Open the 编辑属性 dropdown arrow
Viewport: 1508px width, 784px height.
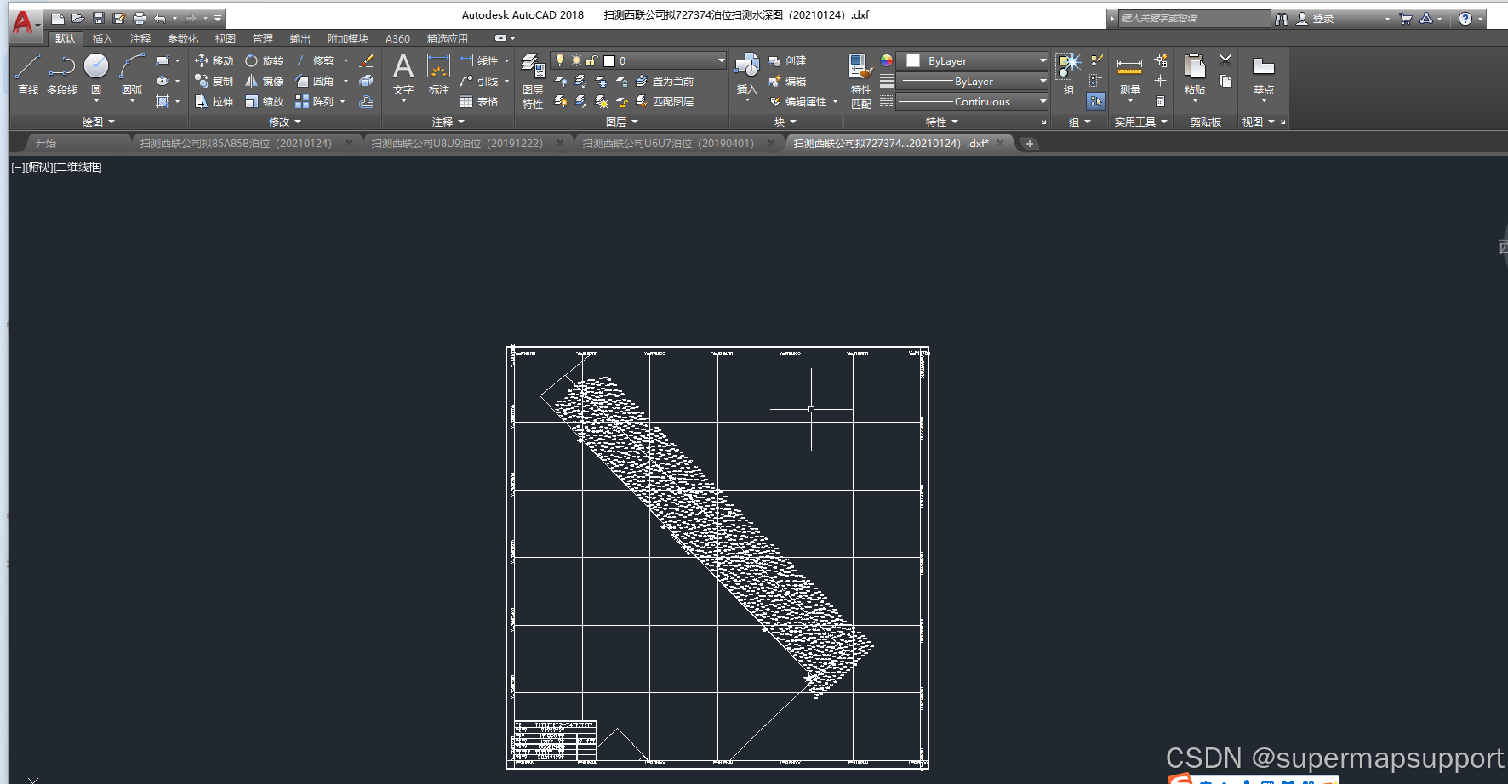(835, 101)
